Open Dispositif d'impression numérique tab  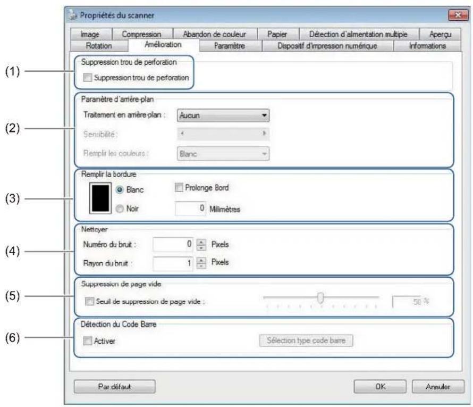327,46
